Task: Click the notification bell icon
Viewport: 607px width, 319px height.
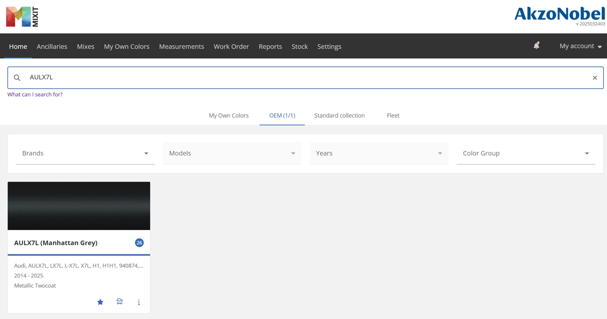Action: tap(536, 46)
